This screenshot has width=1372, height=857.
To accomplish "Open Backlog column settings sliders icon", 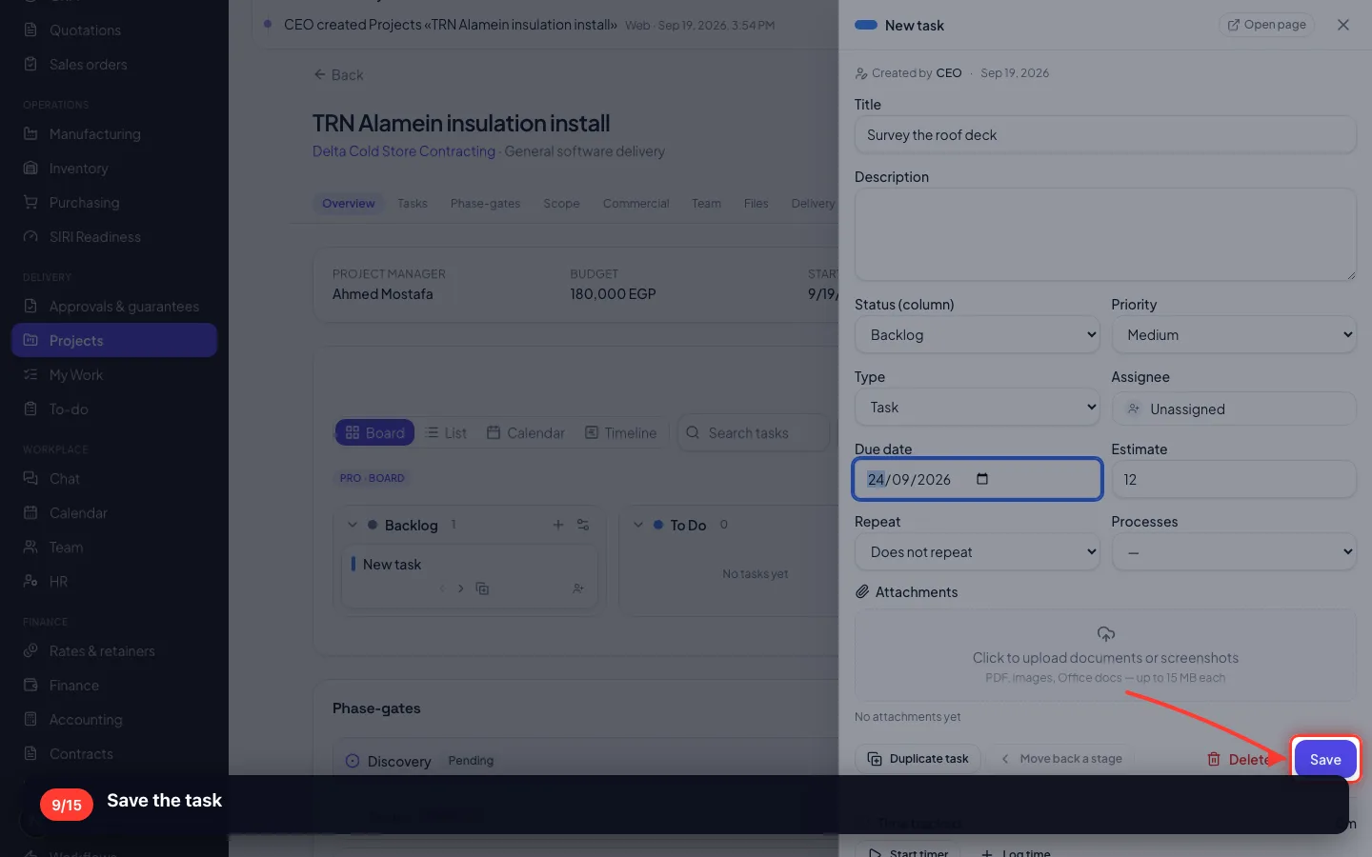I will pyautogui.click(x=583, y=525).
